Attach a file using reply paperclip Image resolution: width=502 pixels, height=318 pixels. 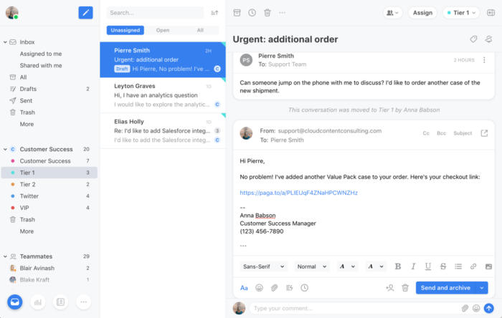click(x=274, y=288)
